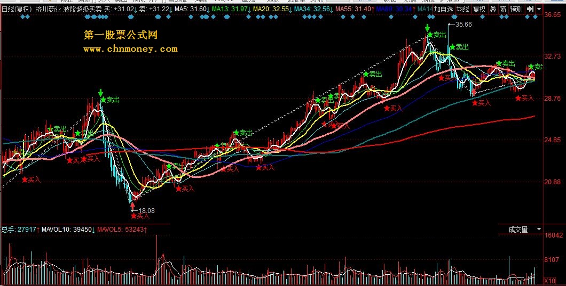
Task: Click the 济川药业 stock name
Action: coord(48,9)
